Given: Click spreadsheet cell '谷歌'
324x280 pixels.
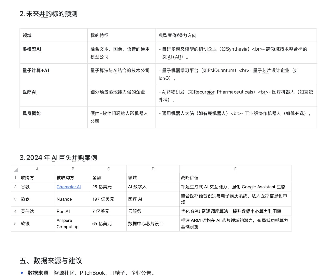Looking at the screenshot, I should 37,187.
